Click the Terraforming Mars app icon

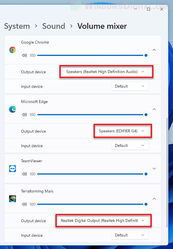coord(13,199)
